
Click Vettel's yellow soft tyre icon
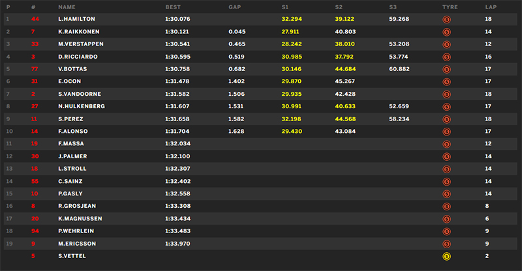pyautogui.click(x=446, y=257)
